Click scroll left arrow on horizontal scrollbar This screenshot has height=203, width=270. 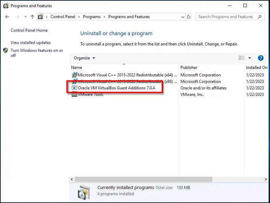(x=72, y=179)
